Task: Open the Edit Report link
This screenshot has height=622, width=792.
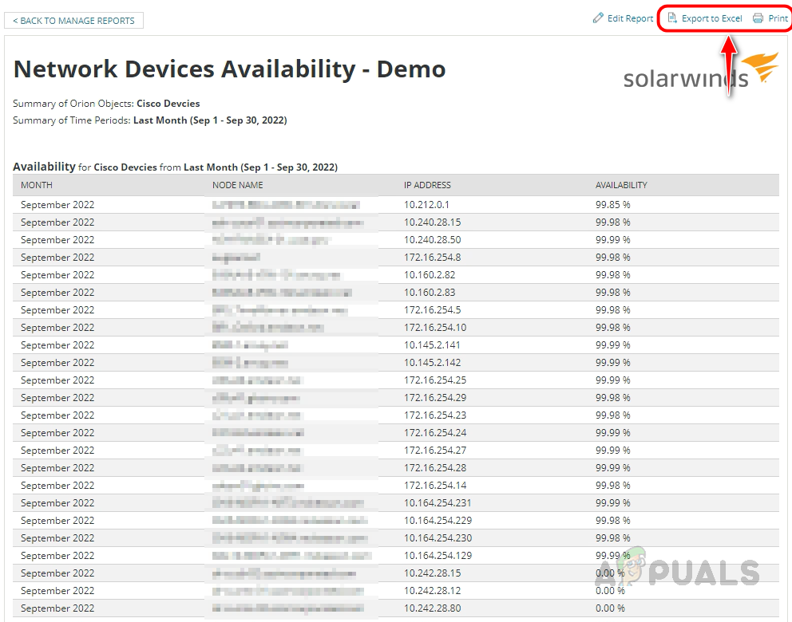Action: (x=630, y=18)
